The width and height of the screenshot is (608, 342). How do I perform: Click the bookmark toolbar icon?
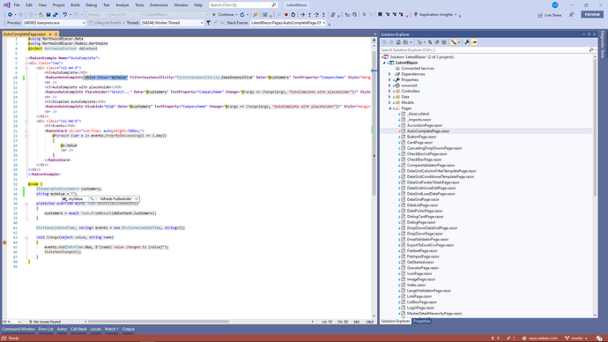point(380,14)
